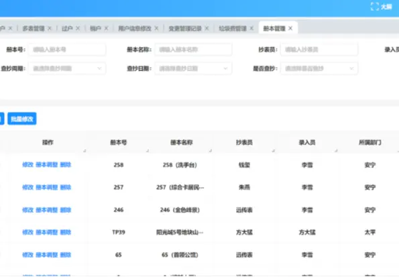Click 册本调整 for row TP39
Viewport: 399px width, 277px height.
[46, 232]
